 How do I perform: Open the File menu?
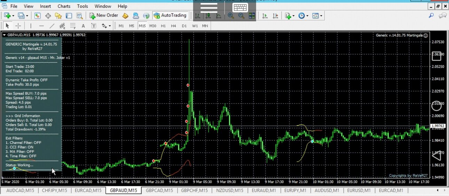point(14,6)
